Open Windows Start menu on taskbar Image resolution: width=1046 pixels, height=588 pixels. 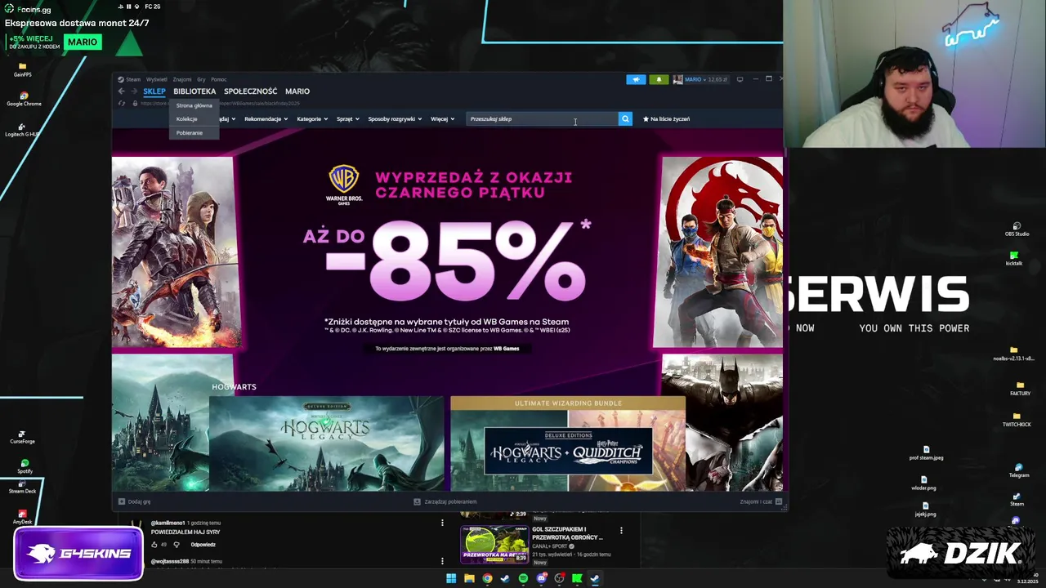(x=450, y=579)
